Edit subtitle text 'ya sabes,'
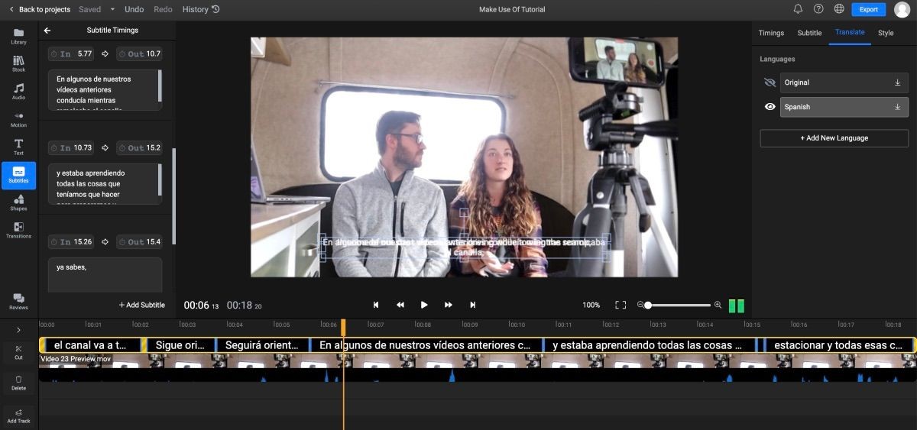The height and width of the screenshot is (430, 917). pyautogui.click(x=105, y=275)
